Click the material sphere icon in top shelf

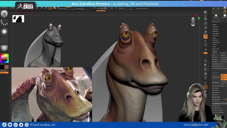(54, 8)
